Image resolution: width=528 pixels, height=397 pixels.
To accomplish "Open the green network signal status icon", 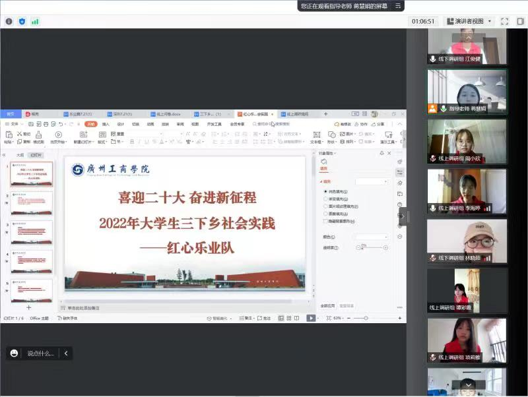I will (x=35, y=21).
